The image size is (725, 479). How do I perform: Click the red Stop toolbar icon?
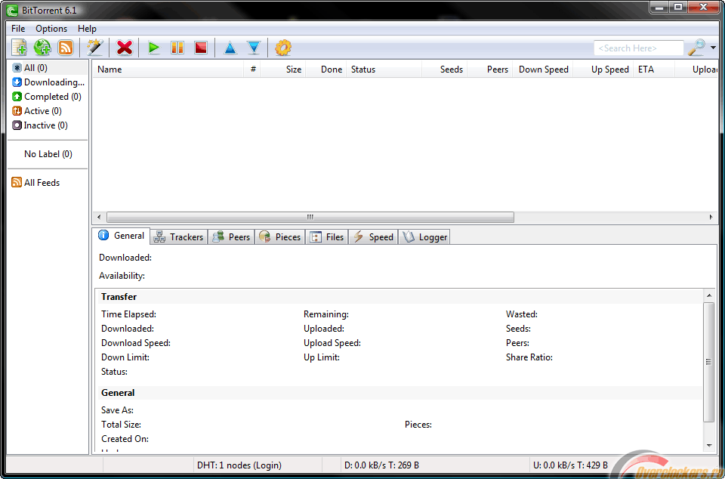coord(201,48)
